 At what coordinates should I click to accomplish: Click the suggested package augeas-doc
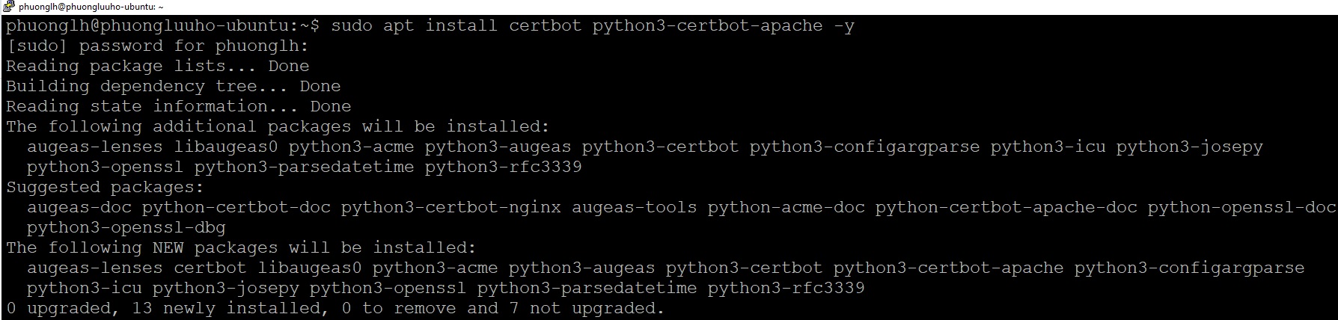[79, 208]
